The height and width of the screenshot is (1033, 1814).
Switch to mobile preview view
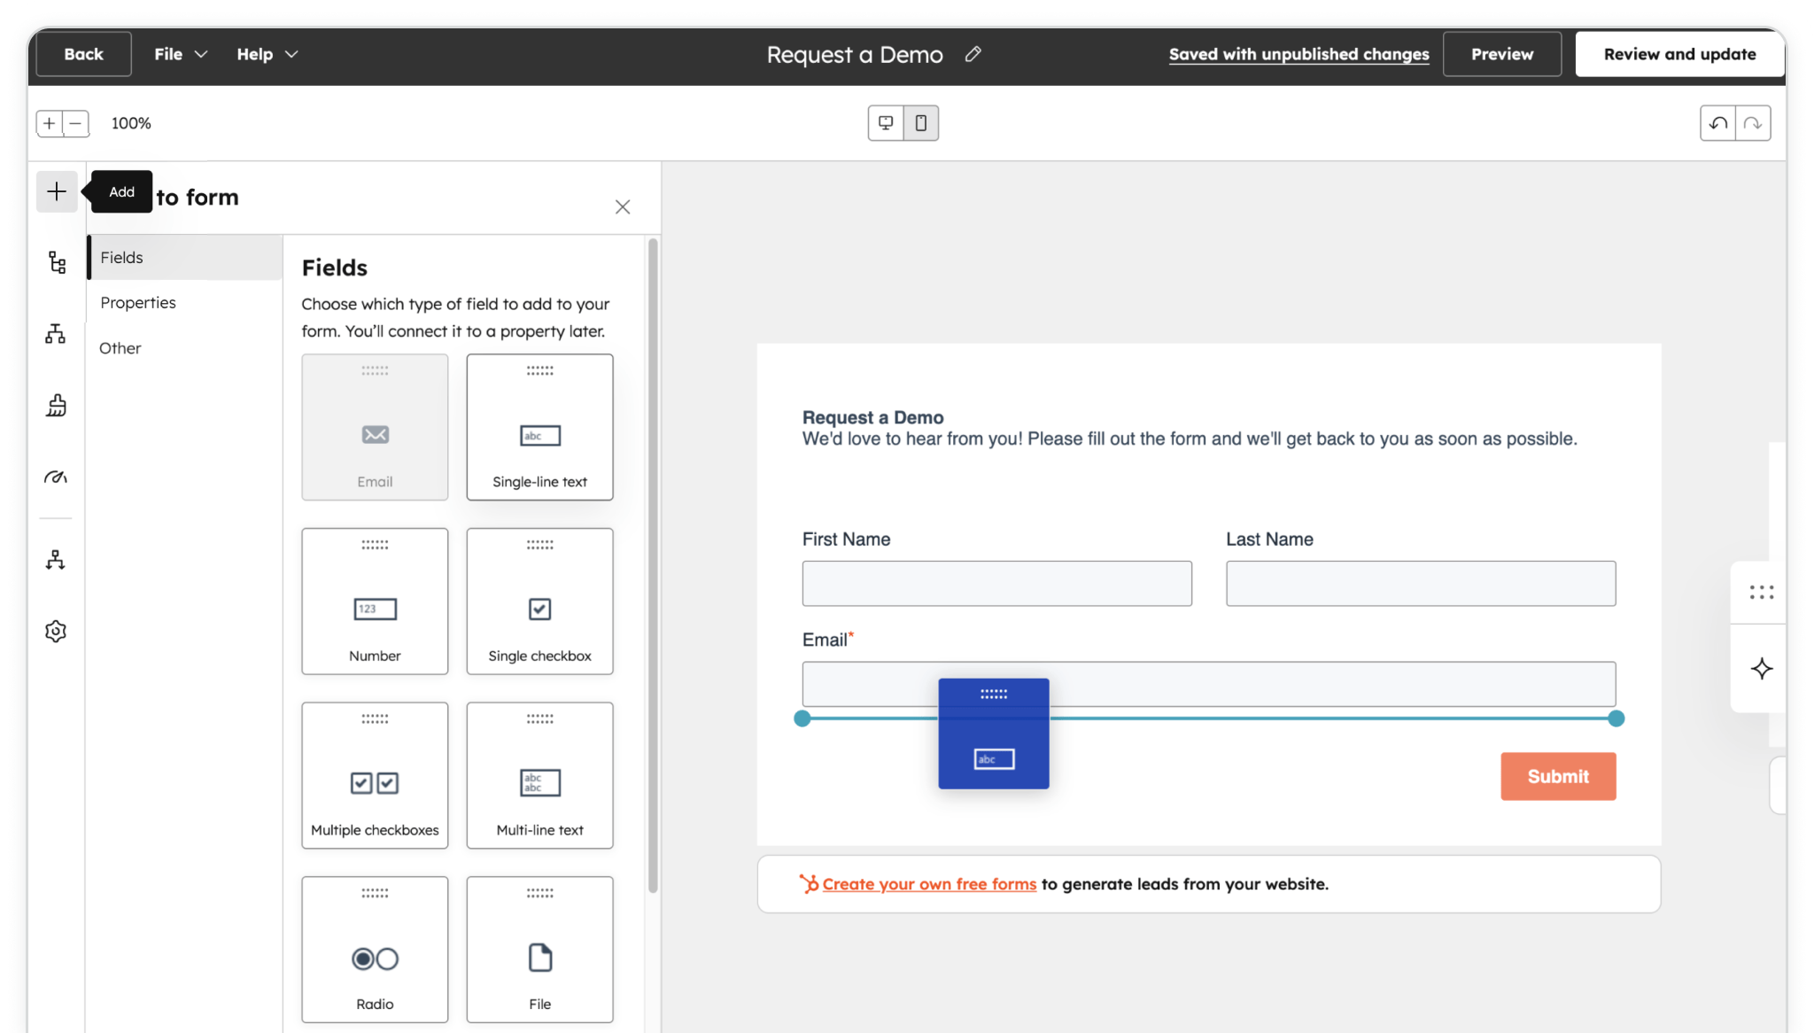[x=921, y=123]
